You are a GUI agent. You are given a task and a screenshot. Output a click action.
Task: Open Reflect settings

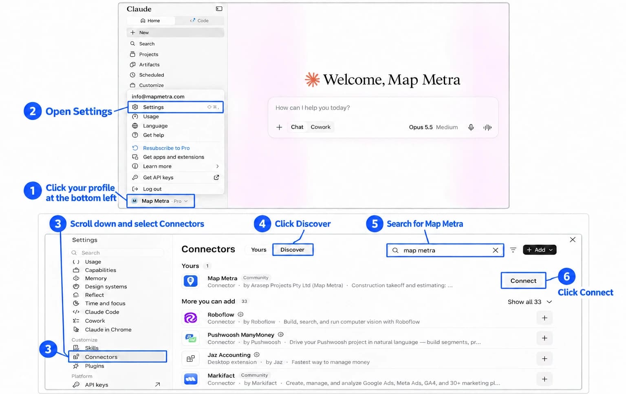pos(117,295)
